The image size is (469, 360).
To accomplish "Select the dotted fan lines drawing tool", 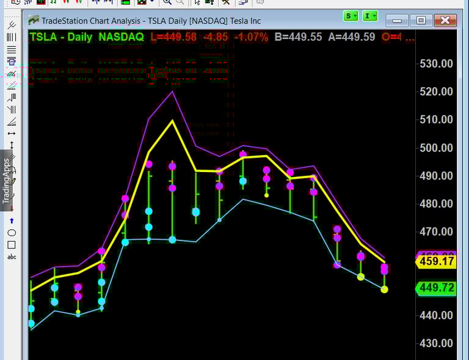I will click(12, 86).
